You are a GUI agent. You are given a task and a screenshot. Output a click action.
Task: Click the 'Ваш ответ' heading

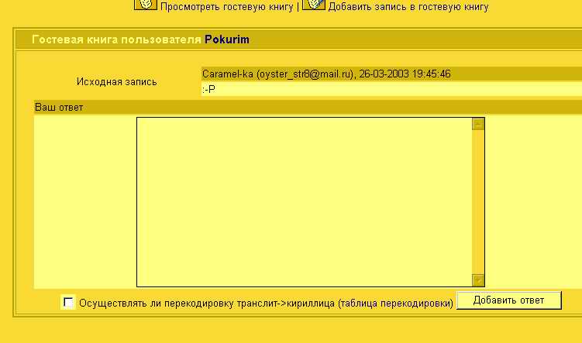[x=59, y=108]
